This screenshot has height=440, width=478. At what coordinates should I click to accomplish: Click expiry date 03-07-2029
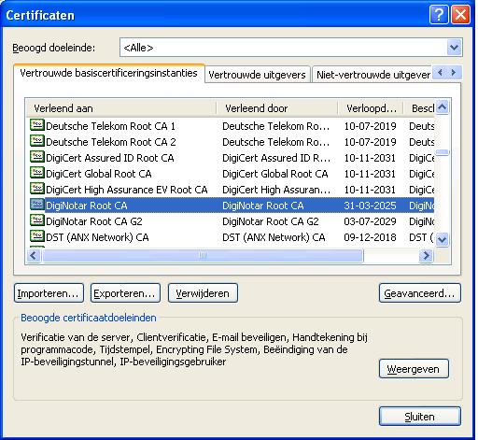[370, 221]
